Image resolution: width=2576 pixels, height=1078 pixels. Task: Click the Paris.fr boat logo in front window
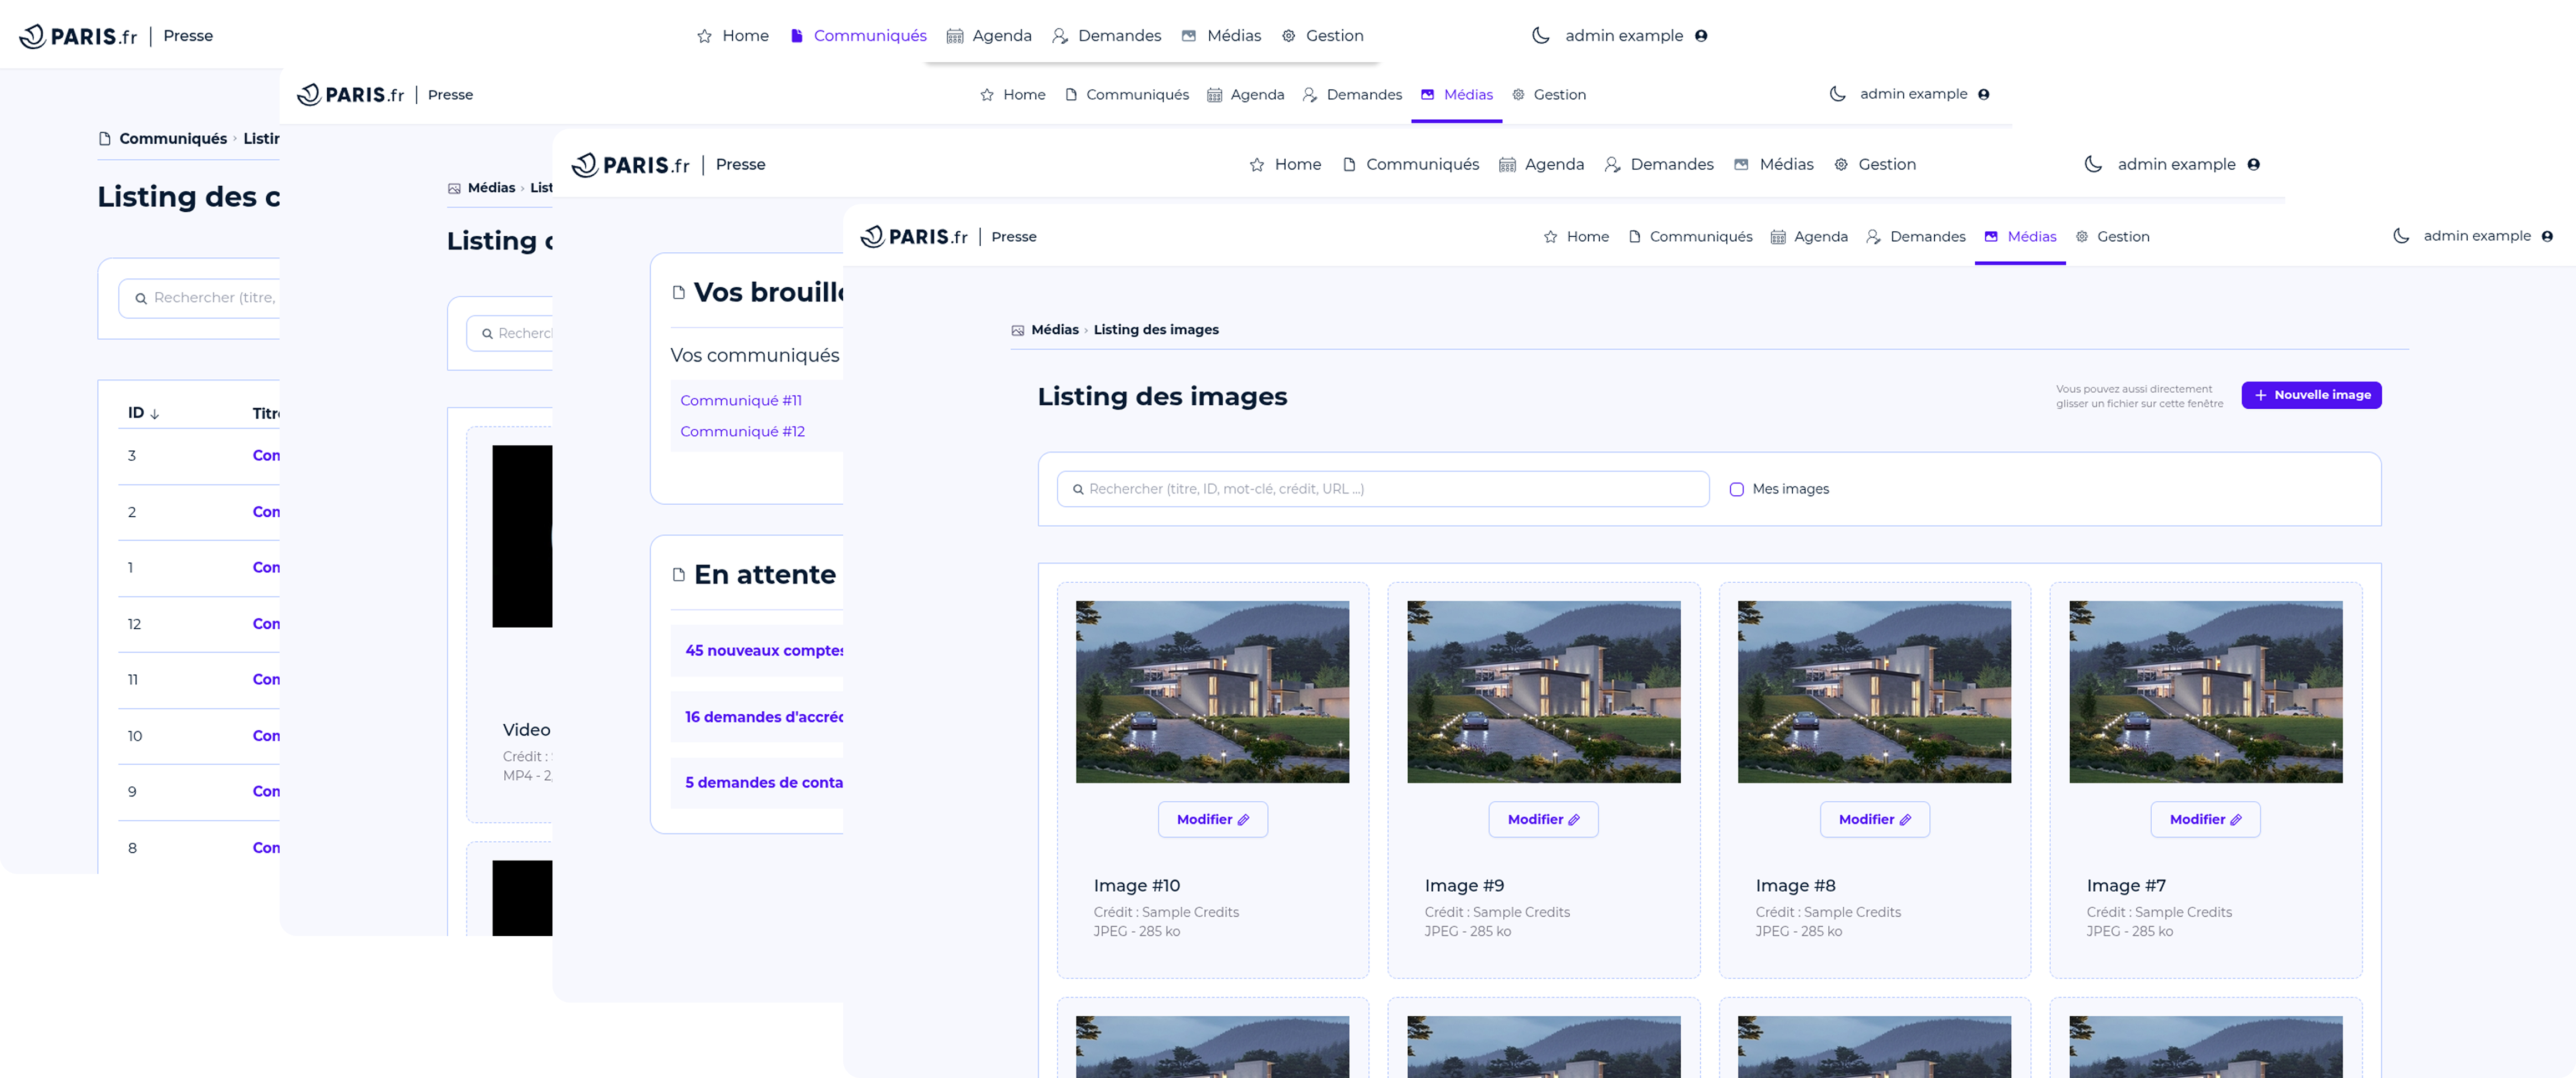(x=872, y=236)
